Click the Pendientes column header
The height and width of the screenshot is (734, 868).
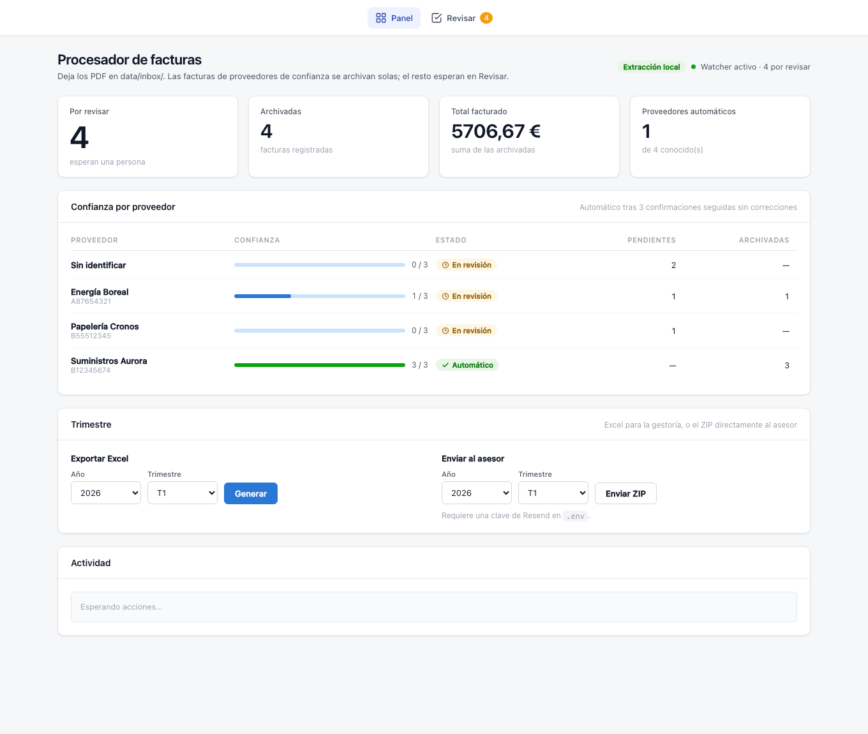coord(652,240)
